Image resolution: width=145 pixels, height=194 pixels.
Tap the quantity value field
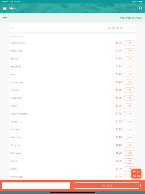click(36, 186)
